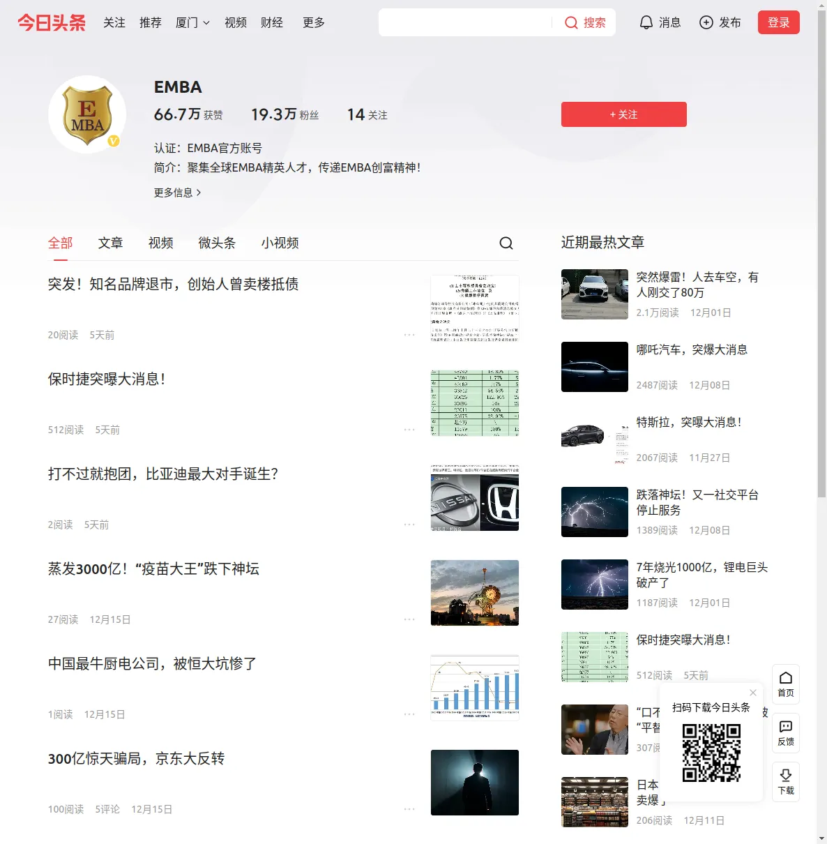This screenshot has width=827, height=844.
Task: Open 推荐 in top navigation
Action: coord(151,22)
